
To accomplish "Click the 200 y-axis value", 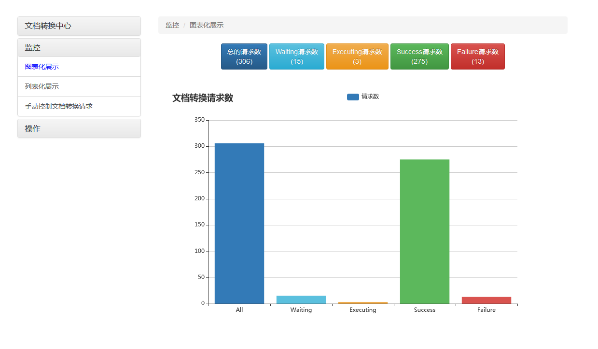I will coord(199,198).
